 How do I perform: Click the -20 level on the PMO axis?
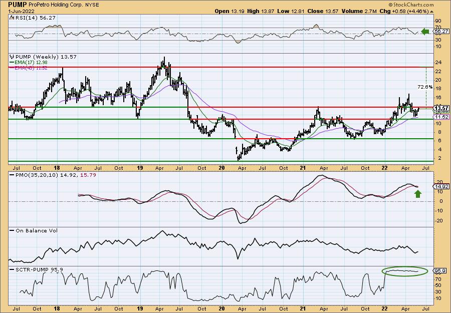(439, 220)
